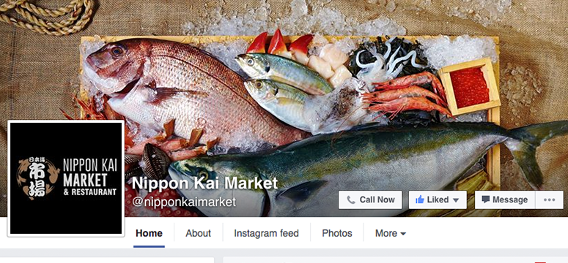Screen dimensions: 568x263
Task: Go to the Photos tab
Action: coord(337,233)
